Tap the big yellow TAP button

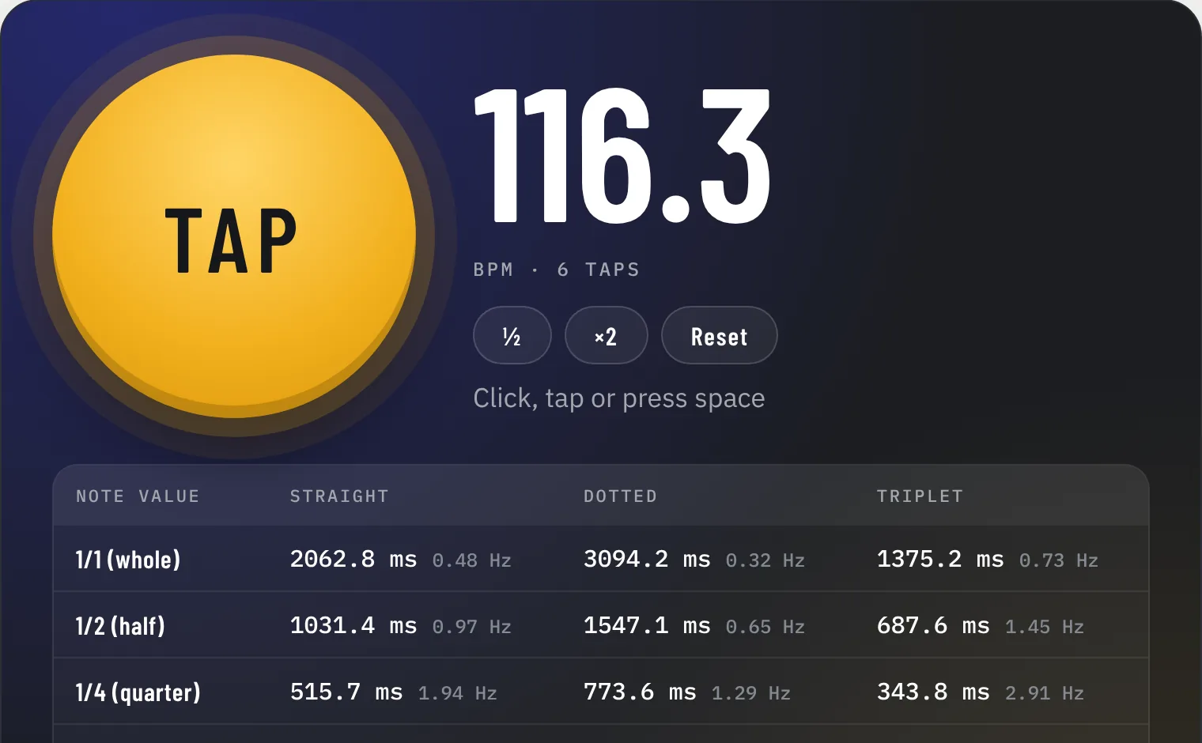(x=234, y=236)
